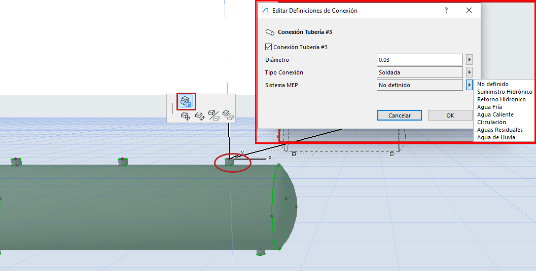Click the bottom support port under the tank
The image size is (536, 271).
261,252
